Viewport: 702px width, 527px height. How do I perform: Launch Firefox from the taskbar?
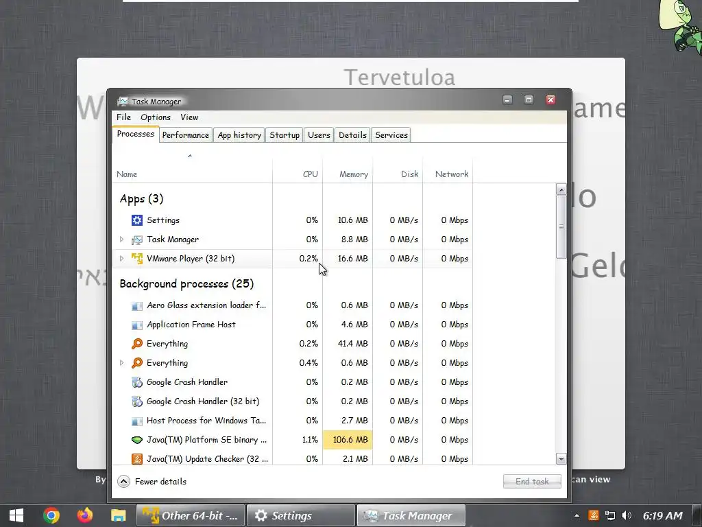pos(84,515)
